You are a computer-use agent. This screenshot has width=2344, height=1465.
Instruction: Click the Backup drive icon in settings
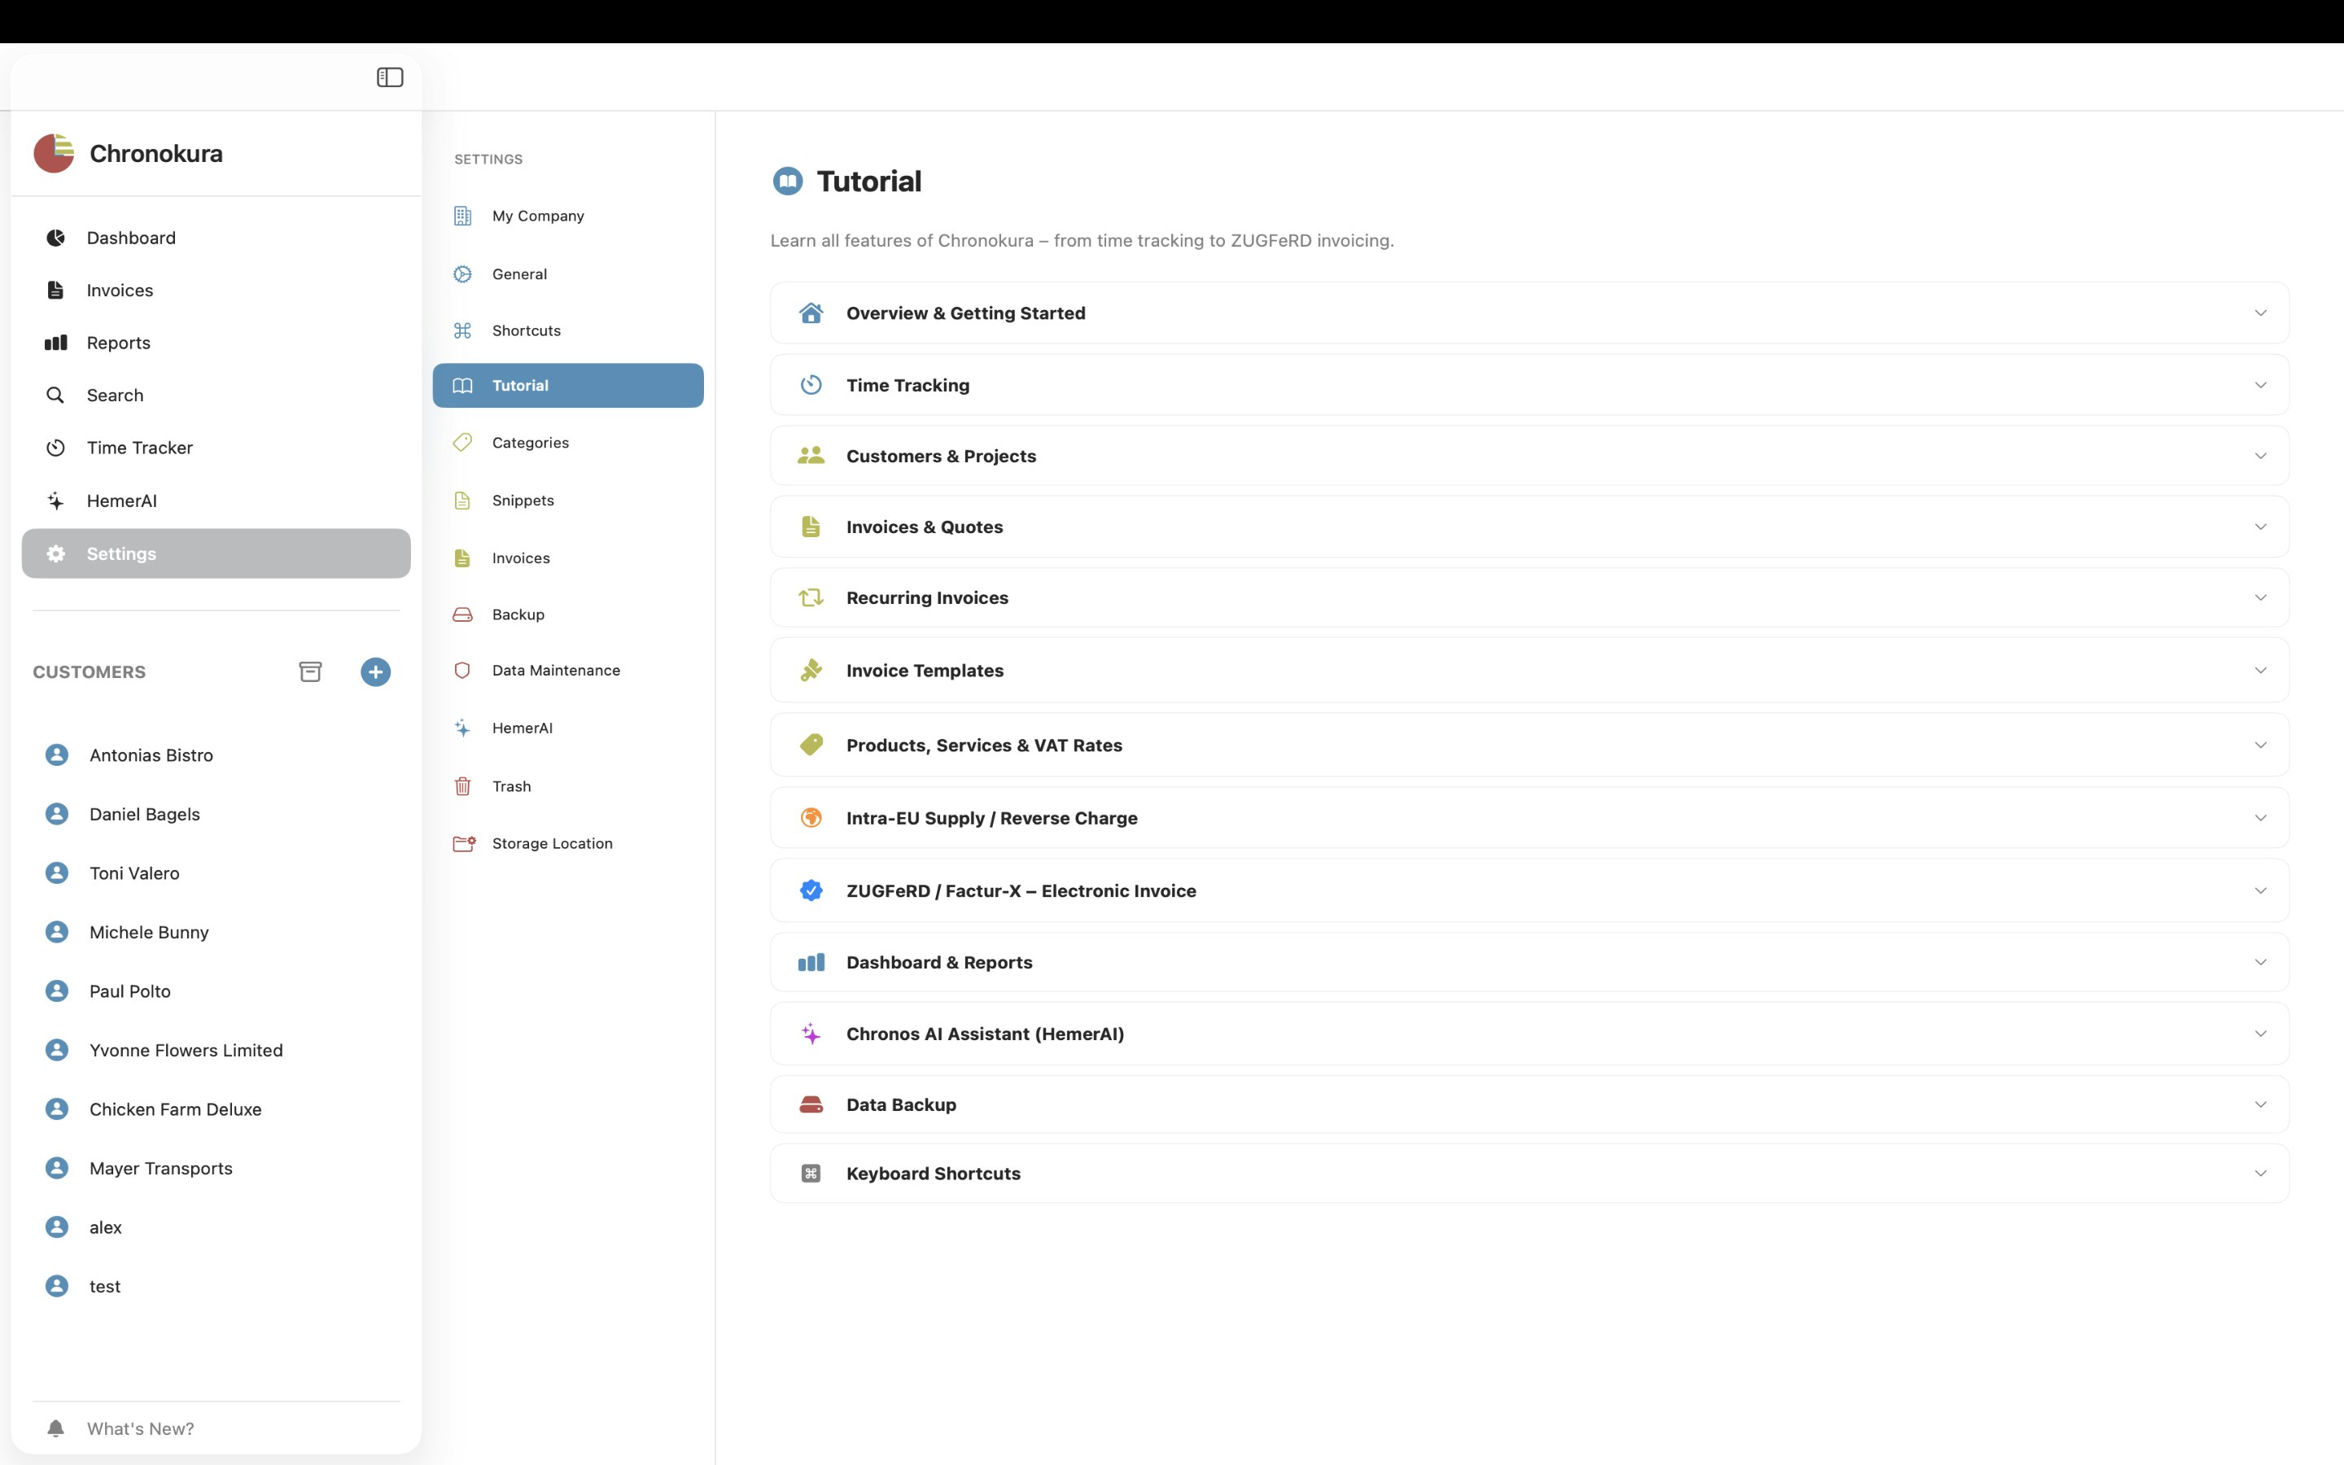pos(463,614)
